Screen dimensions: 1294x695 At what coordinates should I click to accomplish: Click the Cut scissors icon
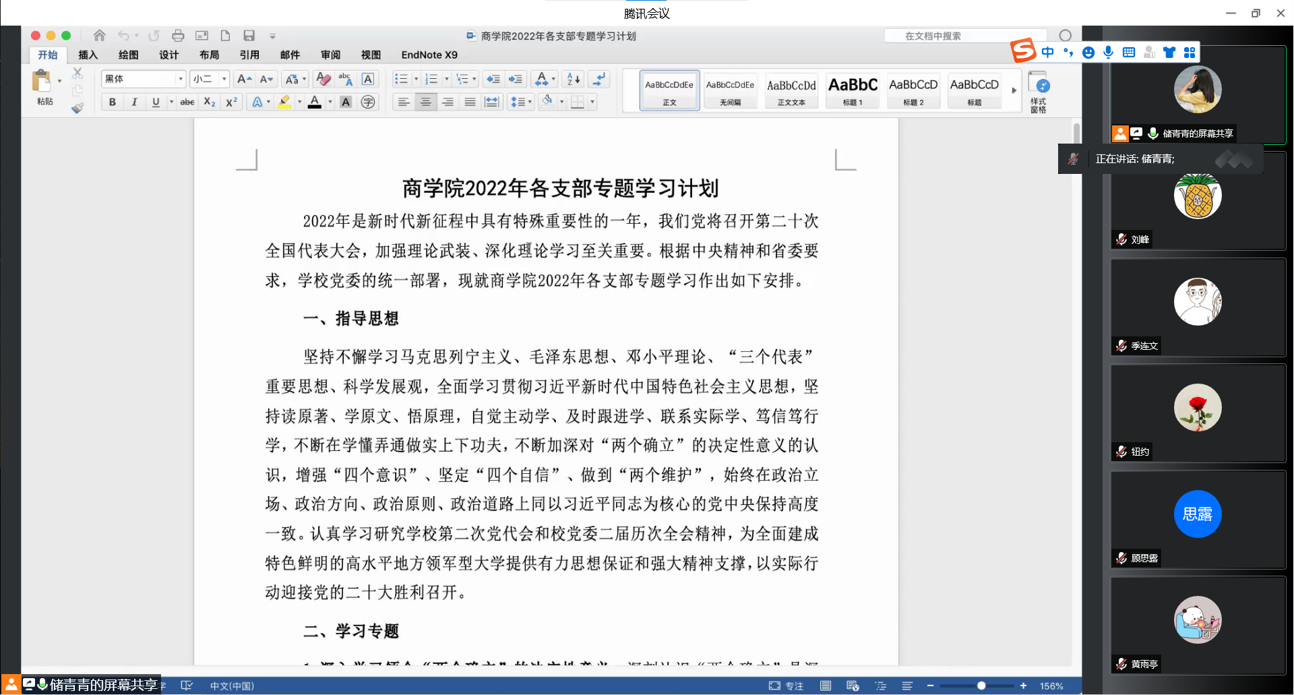click(x=78, y=73)
